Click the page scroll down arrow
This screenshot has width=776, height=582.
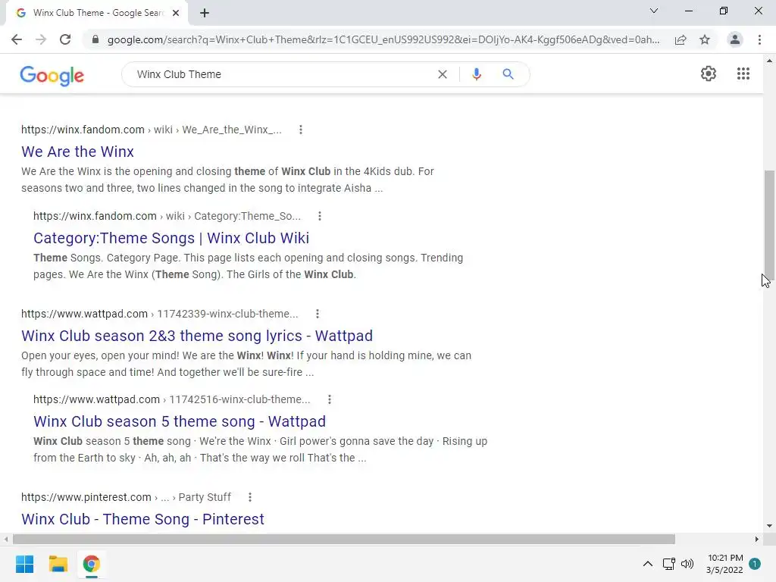769,526
